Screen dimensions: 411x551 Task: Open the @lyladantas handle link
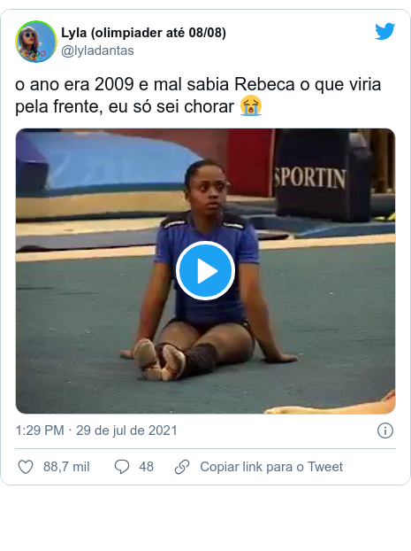click(97, 50)
